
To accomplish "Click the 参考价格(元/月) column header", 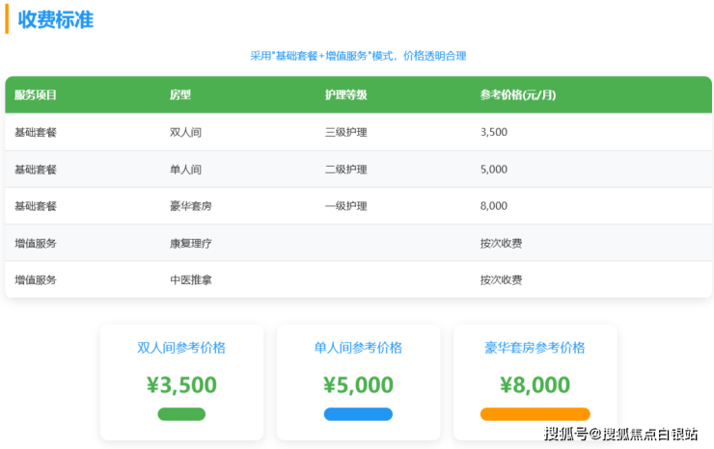I will 518,95.
